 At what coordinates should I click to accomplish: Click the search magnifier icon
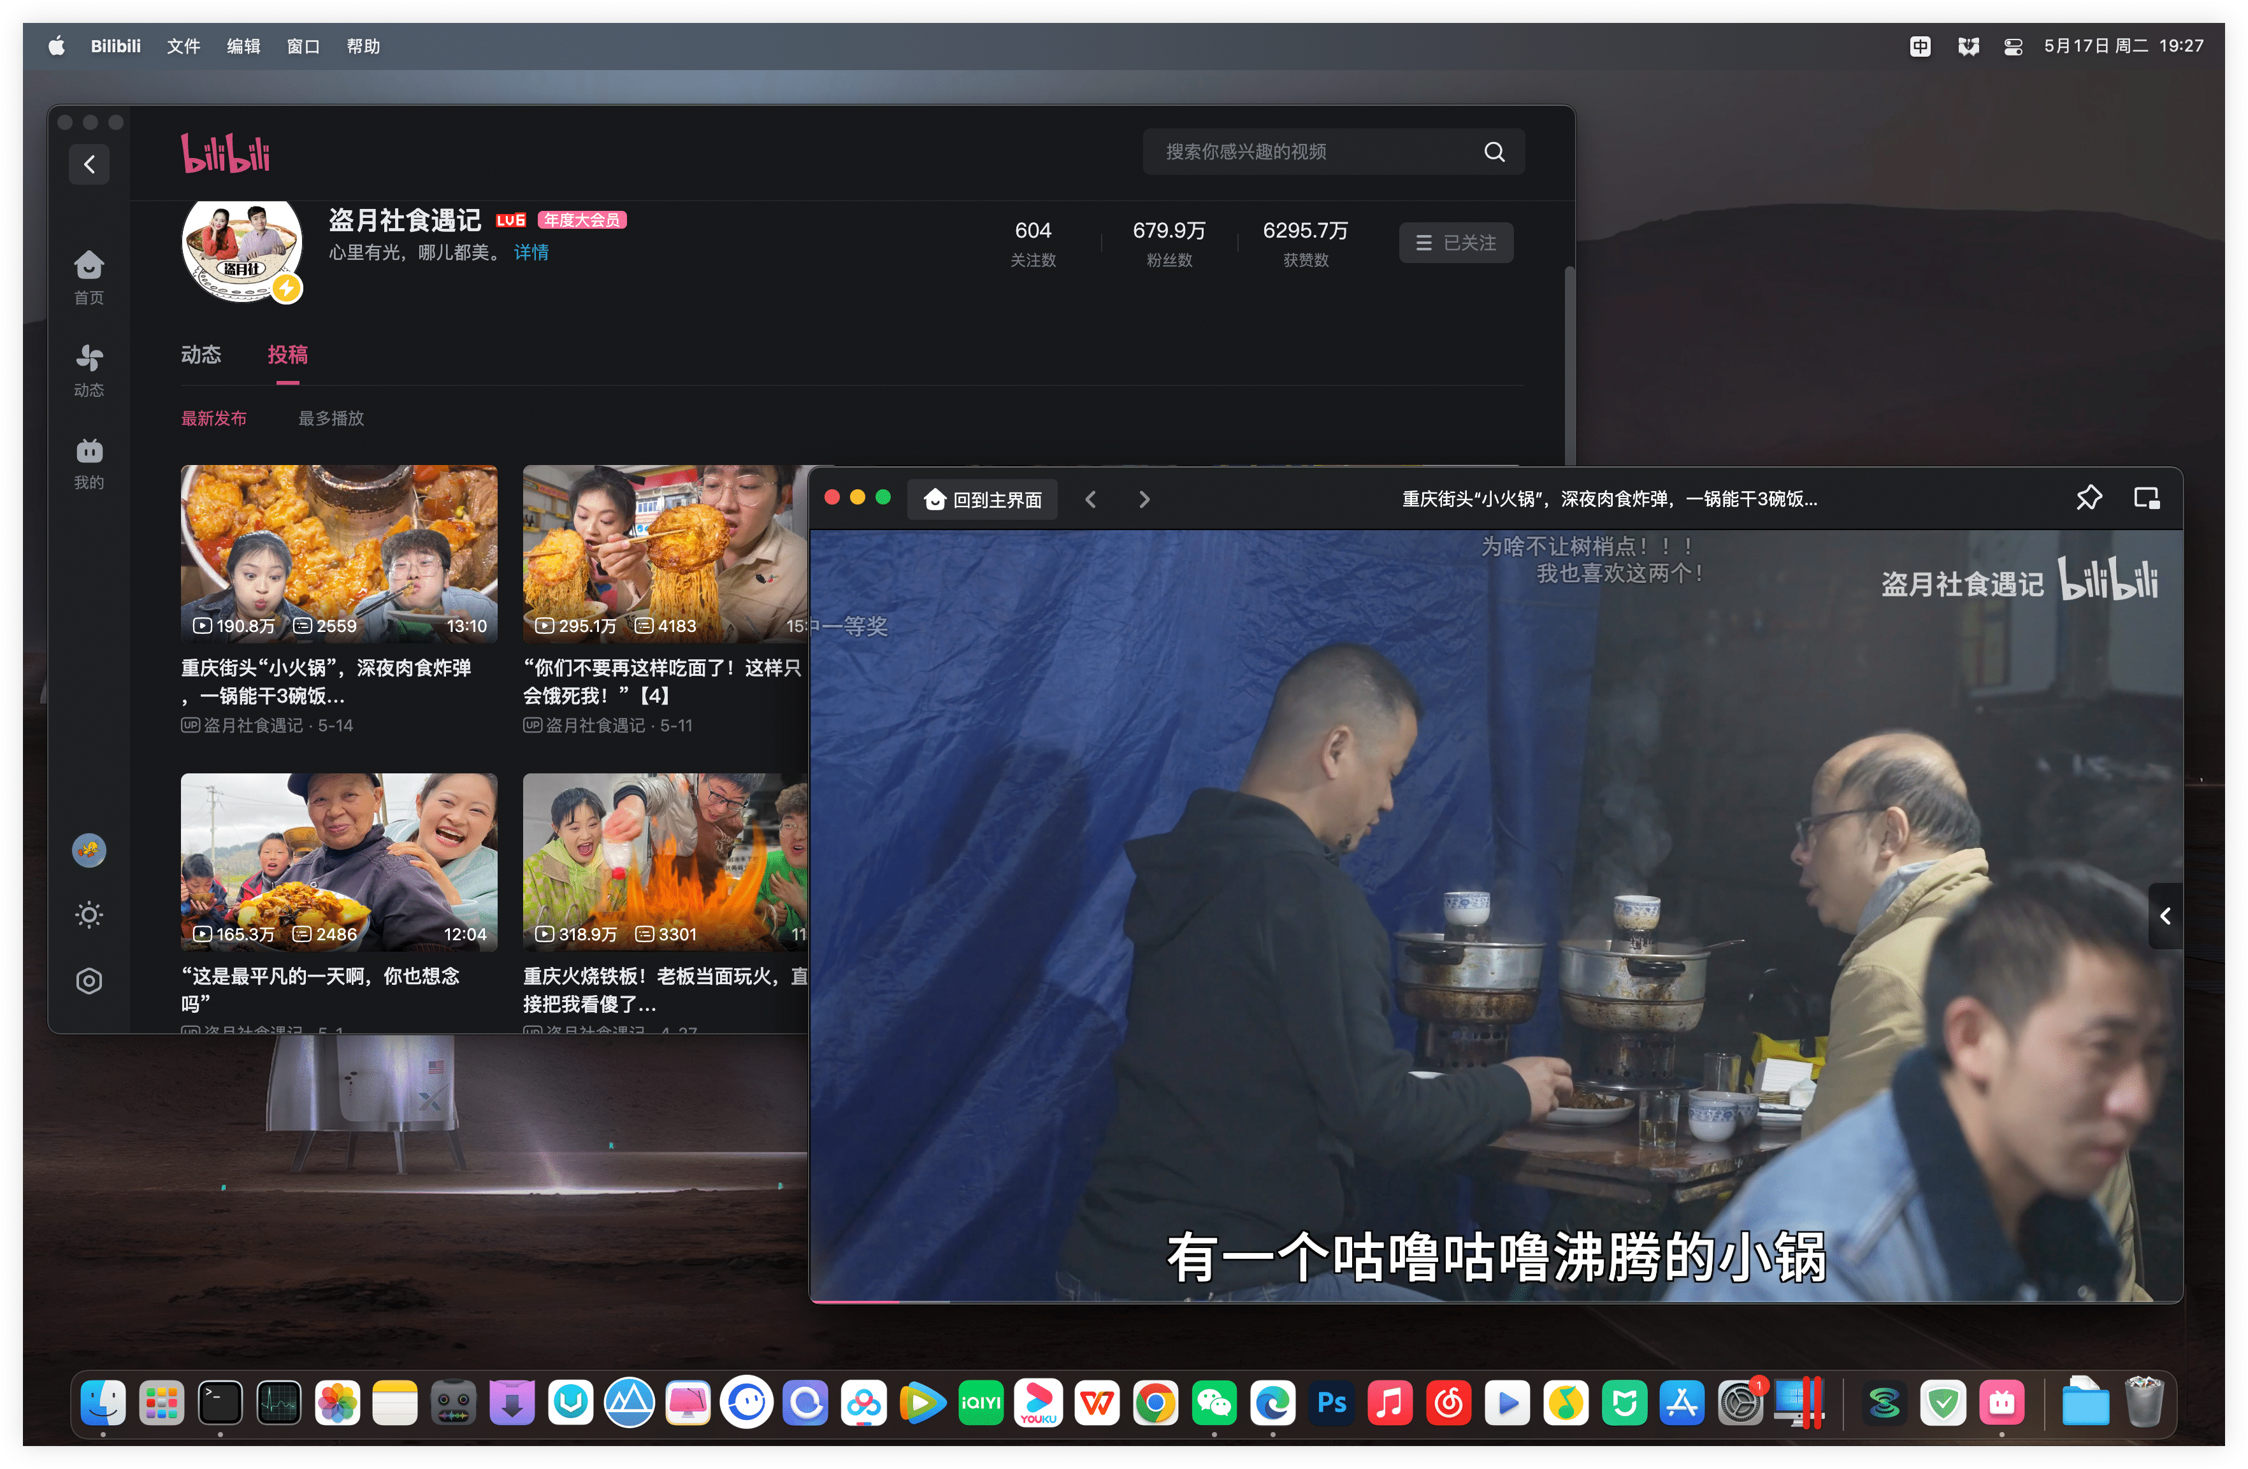coord(1494,152)
